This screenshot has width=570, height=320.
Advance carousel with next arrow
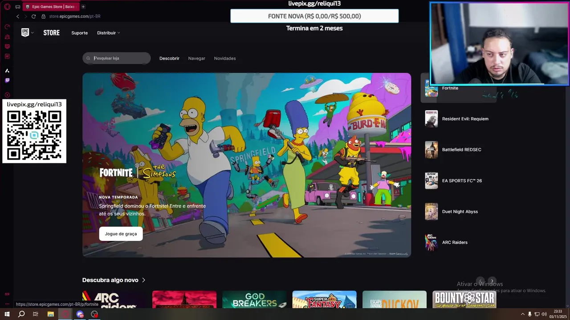pyautogui.click(x=492, y=281)
